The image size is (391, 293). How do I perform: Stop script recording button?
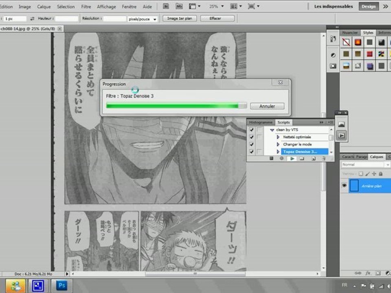point(271,158)
